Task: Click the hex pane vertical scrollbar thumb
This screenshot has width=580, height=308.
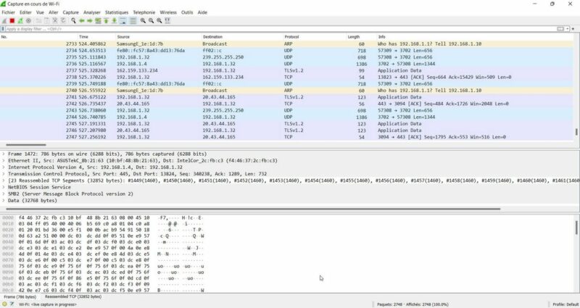Action: click(x=576, y=228)
